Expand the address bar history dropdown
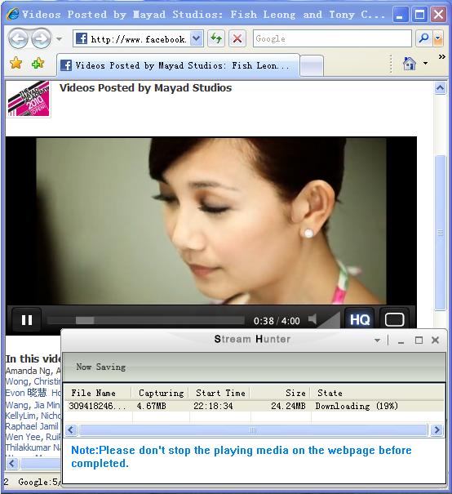 [x=197, y=38]
